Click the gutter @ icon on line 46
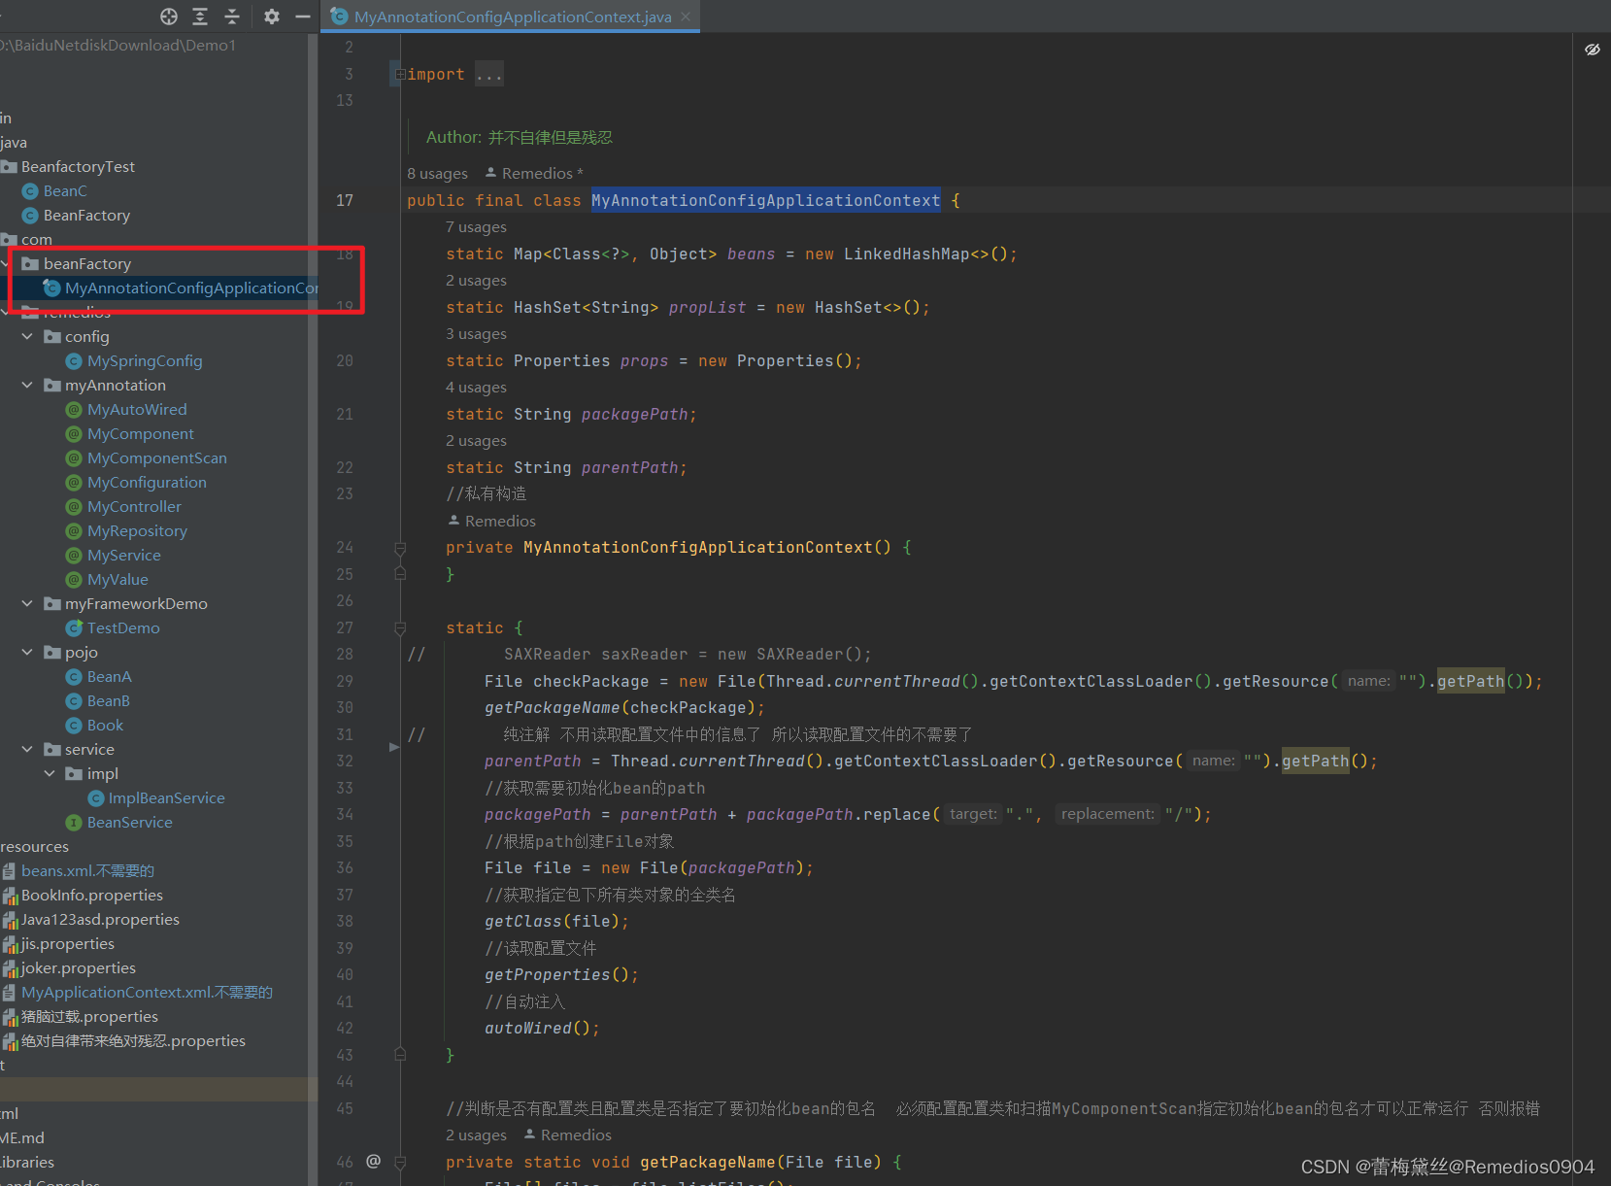Screen dimensions: 1611x1186 373,1162
